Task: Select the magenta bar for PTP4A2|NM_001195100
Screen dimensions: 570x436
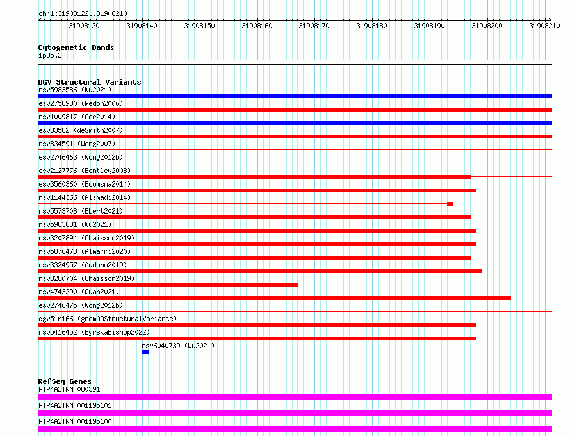Action: click(x=295, y=429)
